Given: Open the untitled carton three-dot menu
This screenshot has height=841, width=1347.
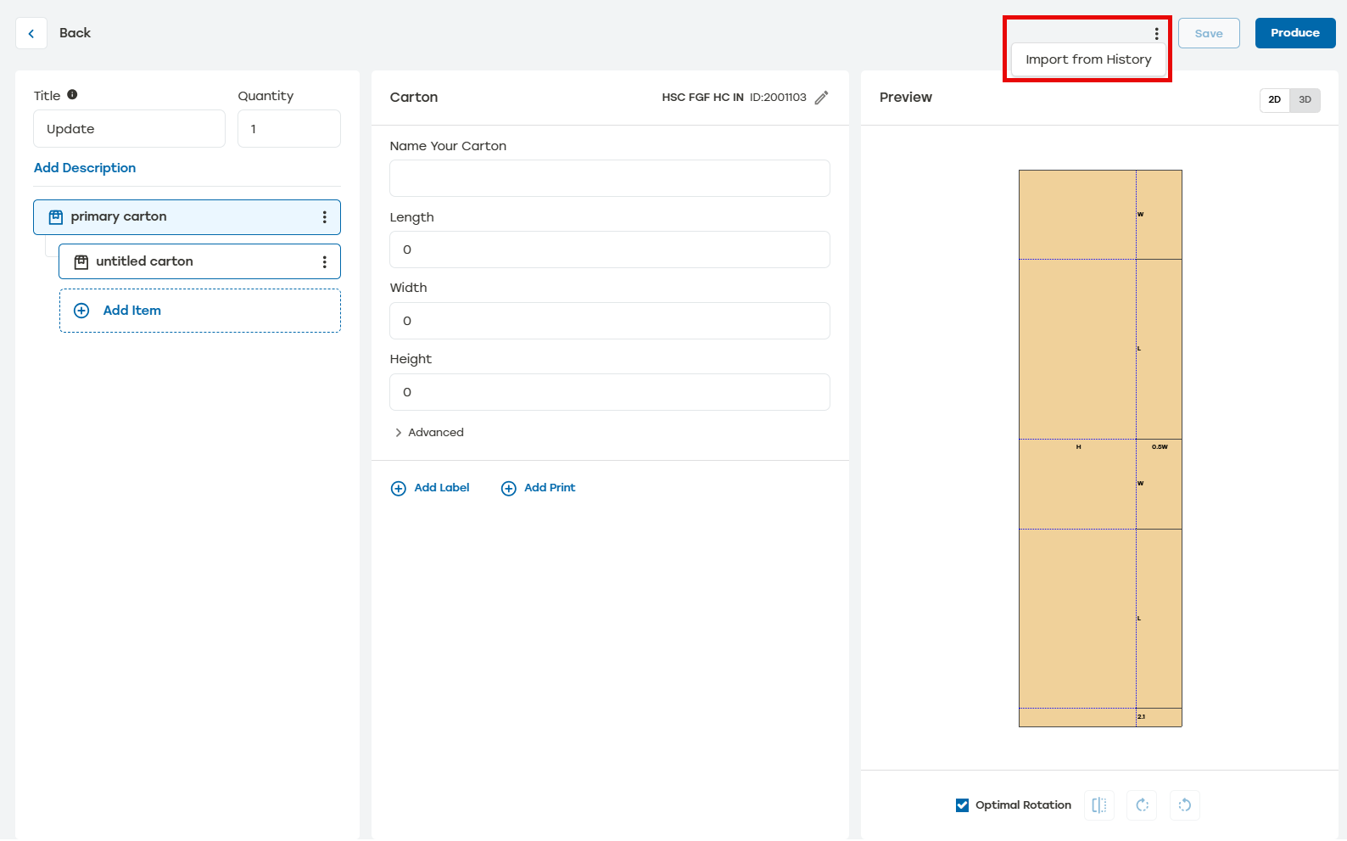Looking at the screenshot, I should 324,262.
